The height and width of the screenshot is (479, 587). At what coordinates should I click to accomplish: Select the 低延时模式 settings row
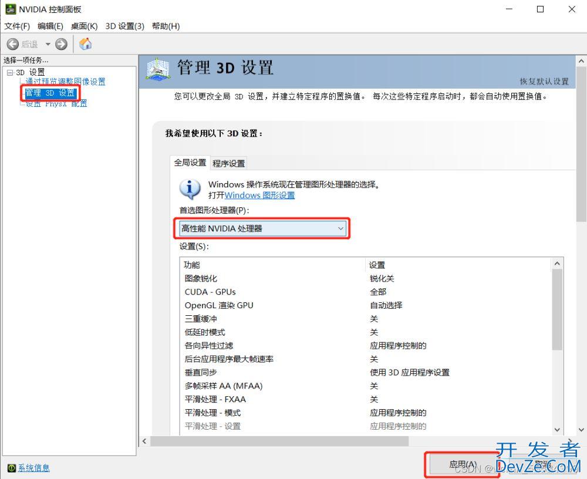[366, 332]
